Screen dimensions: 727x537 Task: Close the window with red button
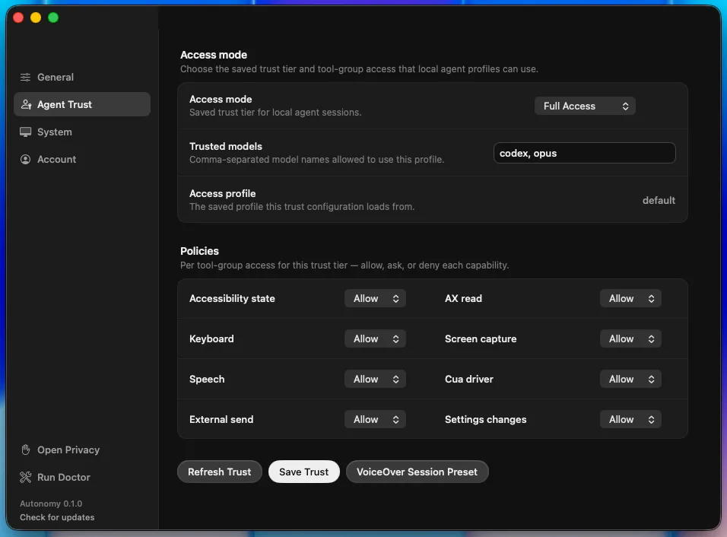pyautogui.click(x=18, y=17)
